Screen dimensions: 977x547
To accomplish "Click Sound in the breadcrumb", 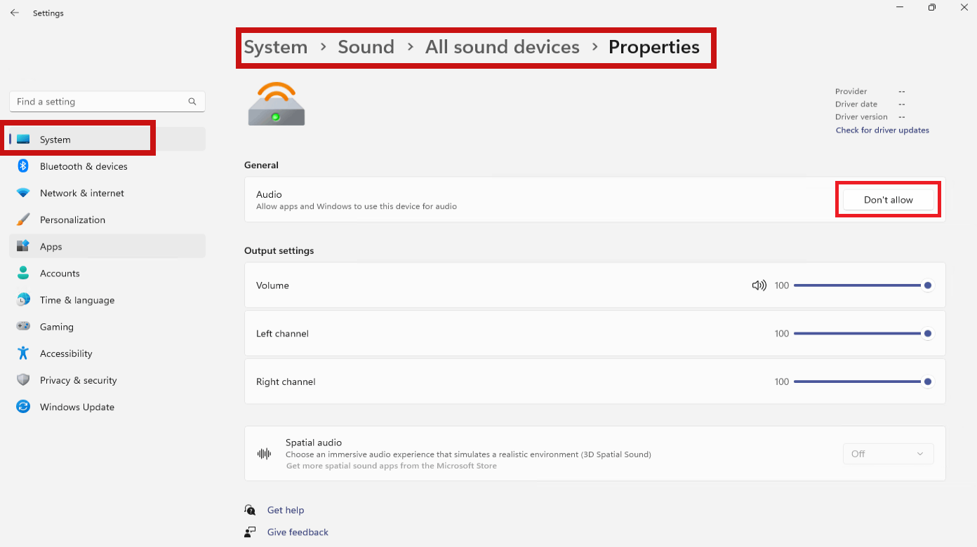I will coord(366,47).
